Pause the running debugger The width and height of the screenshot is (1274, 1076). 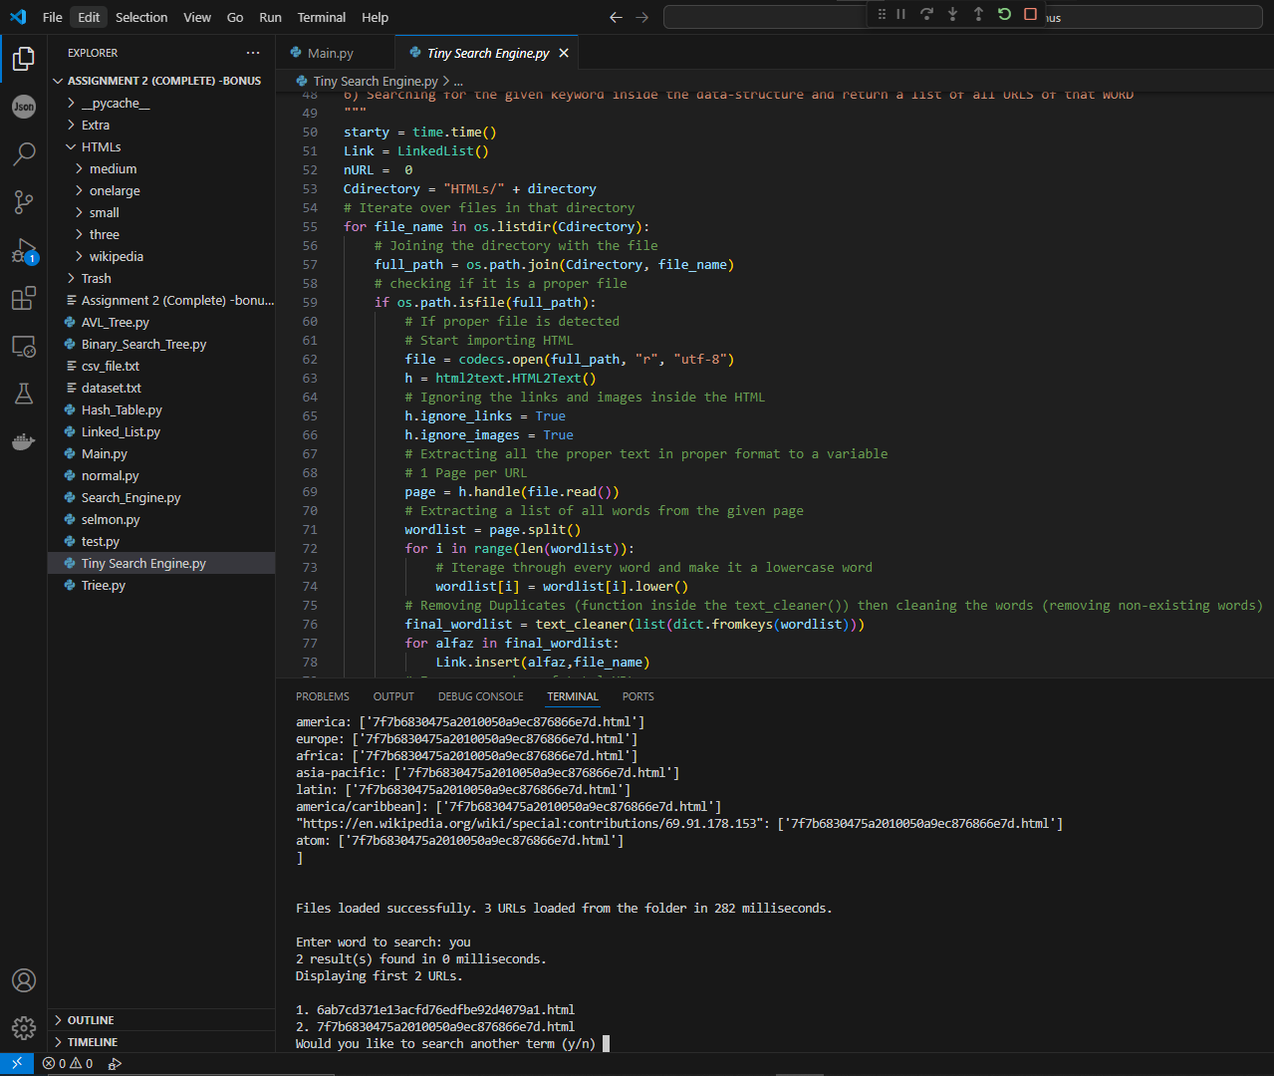tap(900, 14)
